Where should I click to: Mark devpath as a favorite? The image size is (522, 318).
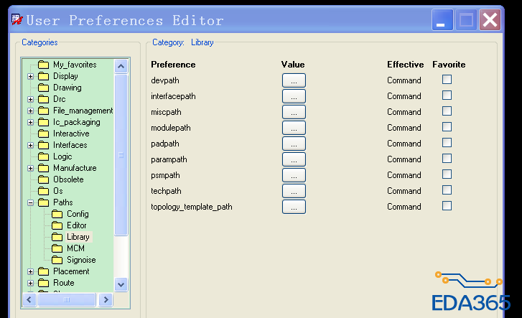(x=447, y=80)
